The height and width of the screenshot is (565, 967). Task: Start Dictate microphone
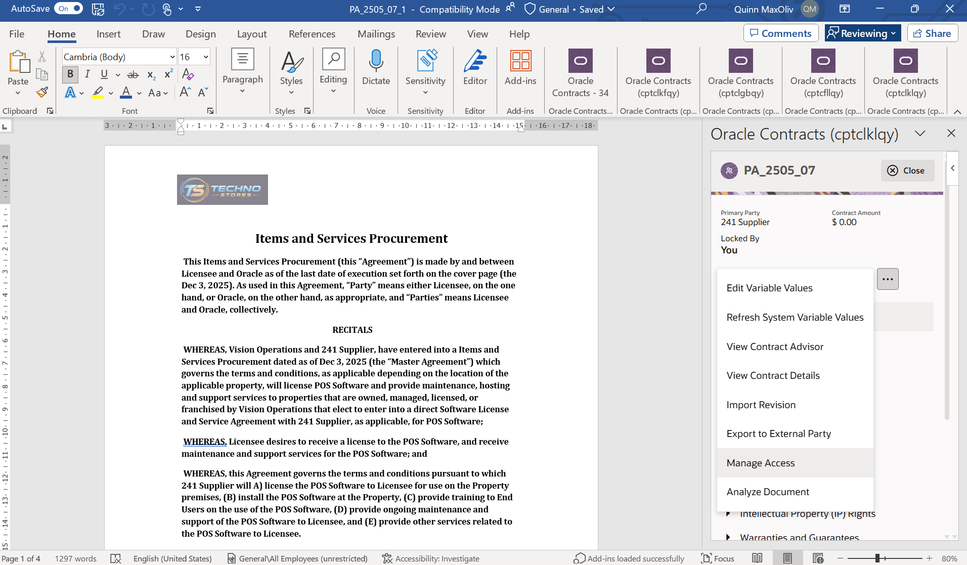pyautogui.click(x=376, y=68)
